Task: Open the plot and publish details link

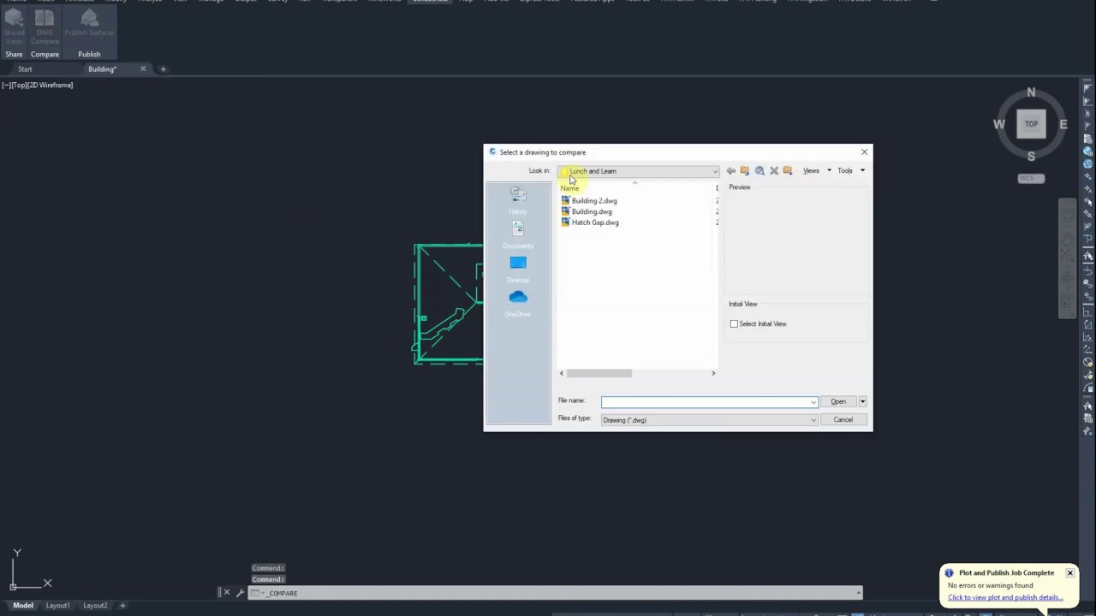Action: 1005,598
